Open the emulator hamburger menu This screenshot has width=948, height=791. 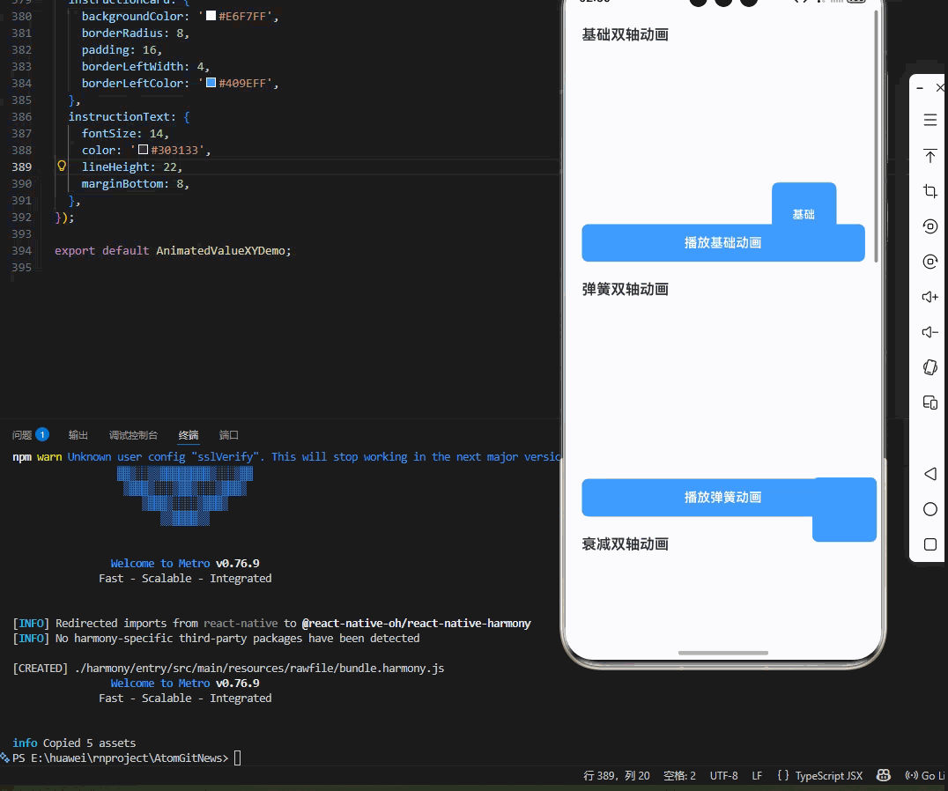pos(929,120)
